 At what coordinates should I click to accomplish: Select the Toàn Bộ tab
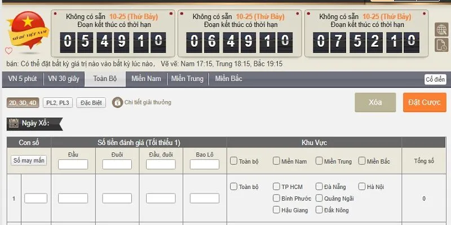click(x=105, y=79)
